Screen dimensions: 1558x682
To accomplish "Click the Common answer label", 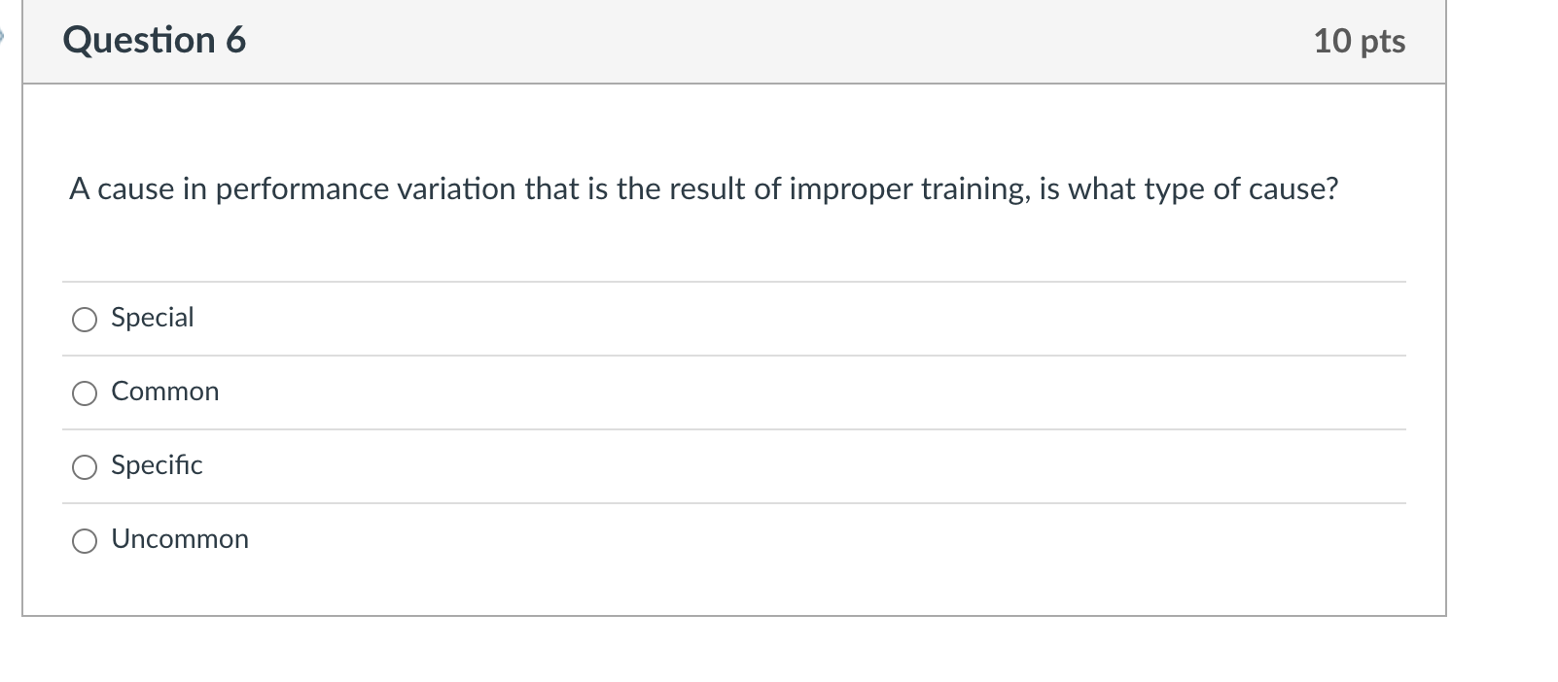I will (x=164, y=392).
